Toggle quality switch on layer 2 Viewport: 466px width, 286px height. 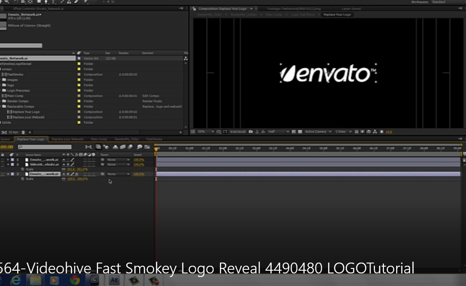point(72,164)
